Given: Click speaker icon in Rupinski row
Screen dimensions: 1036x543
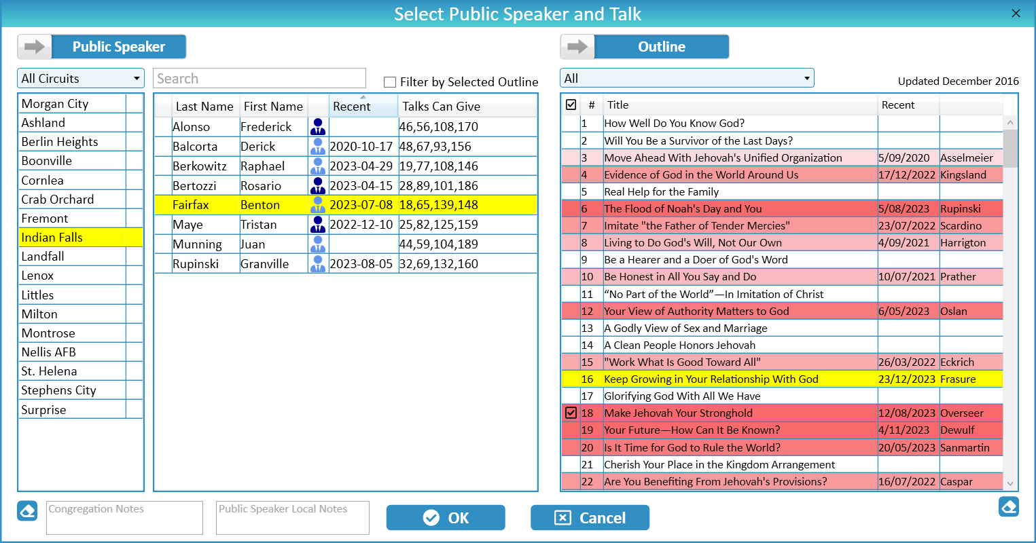Looking at the screenshot, I should [318, 264].
